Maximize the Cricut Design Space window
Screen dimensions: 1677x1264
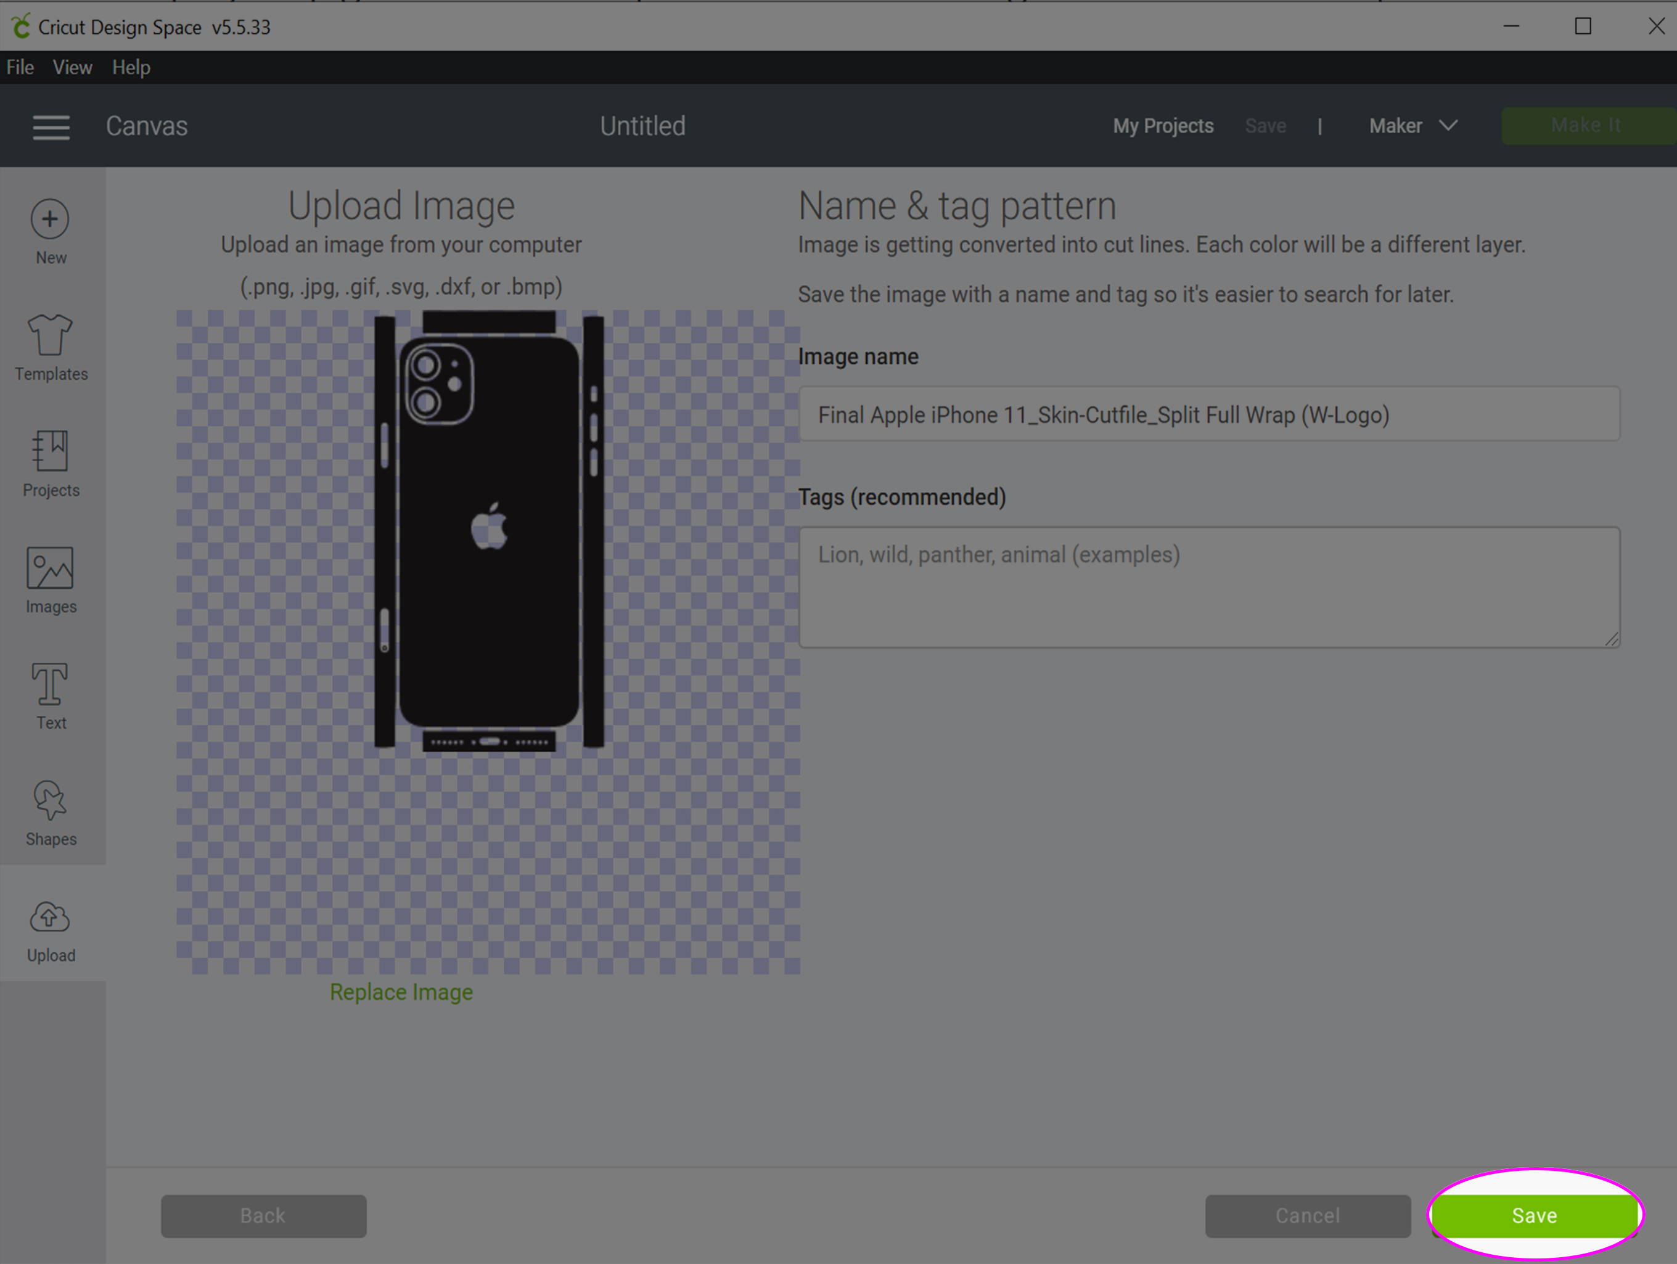pos(1582,27)
